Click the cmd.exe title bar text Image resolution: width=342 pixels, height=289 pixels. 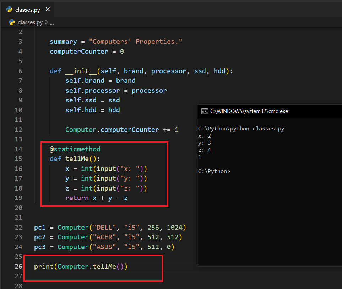pos(249,111)
